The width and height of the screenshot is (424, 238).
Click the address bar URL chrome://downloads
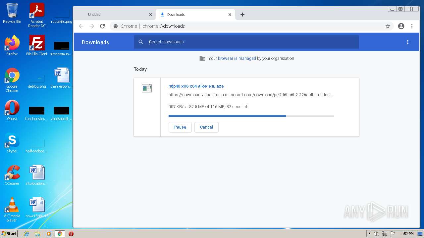click(164, 26)
